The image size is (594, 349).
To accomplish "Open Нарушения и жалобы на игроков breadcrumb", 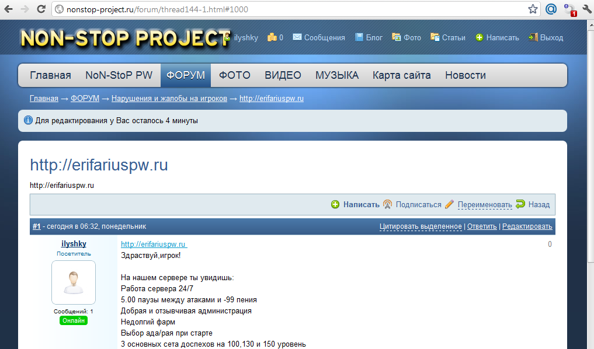I will [x=169, y=99].
